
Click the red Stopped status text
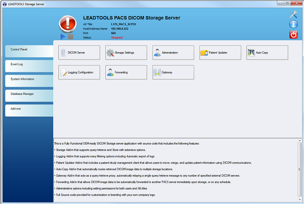(x=117, y=38)
